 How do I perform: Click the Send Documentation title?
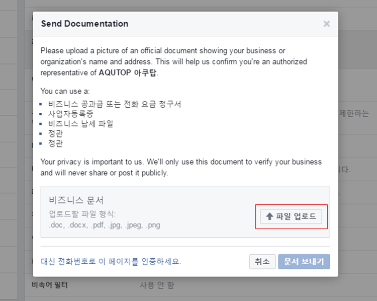[84, 24]
